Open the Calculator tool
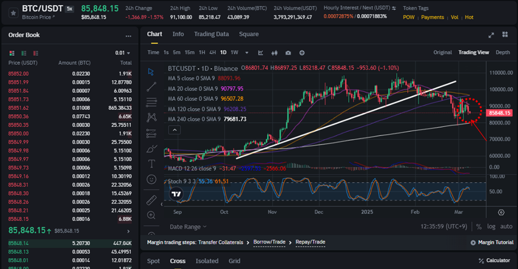518x269 pixels. pyautogui.click(x=494, y=260)
